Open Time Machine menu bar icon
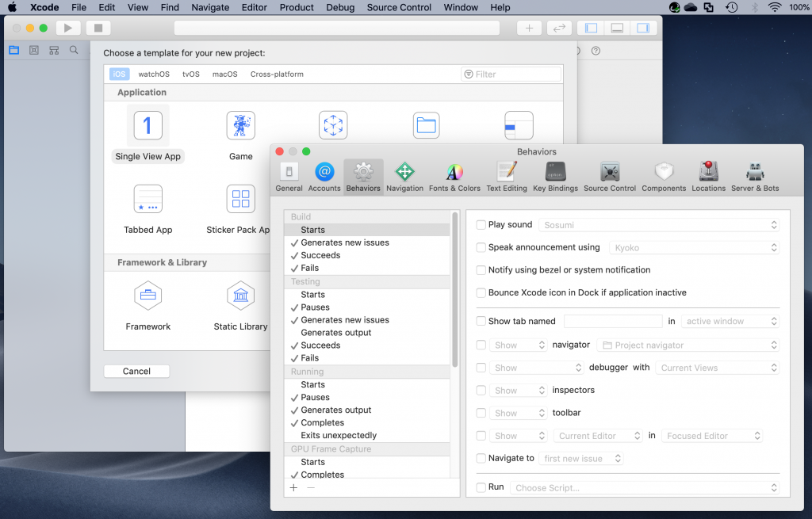 tap(731, 7)
